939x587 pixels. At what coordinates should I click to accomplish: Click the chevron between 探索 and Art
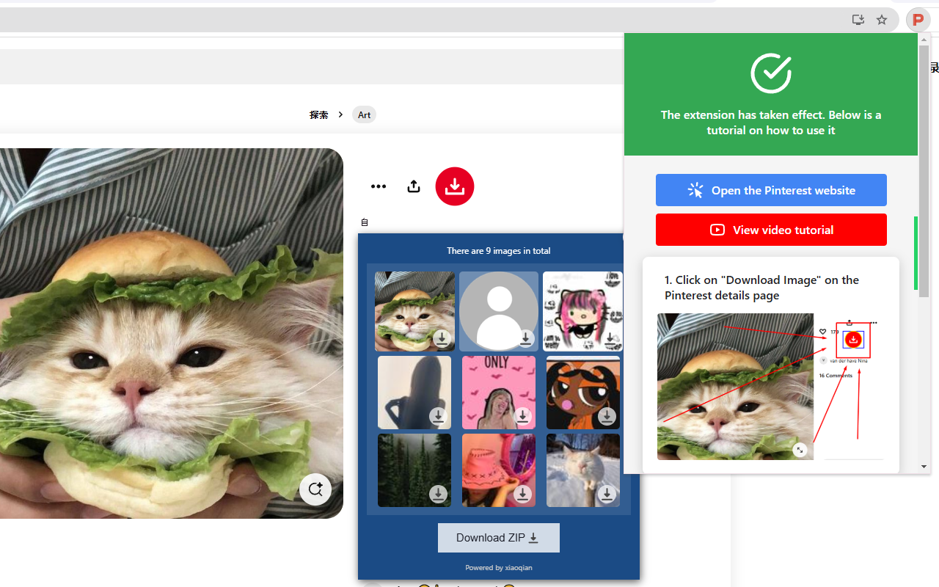click(340, 114)
